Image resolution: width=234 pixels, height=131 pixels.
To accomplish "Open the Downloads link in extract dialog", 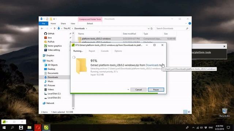I will (152, 65).
